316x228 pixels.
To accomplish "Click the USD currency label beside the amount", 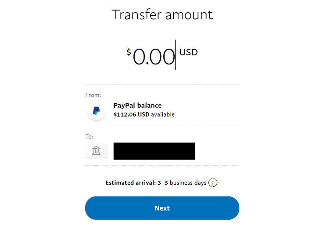I will [x=189, y=53].
